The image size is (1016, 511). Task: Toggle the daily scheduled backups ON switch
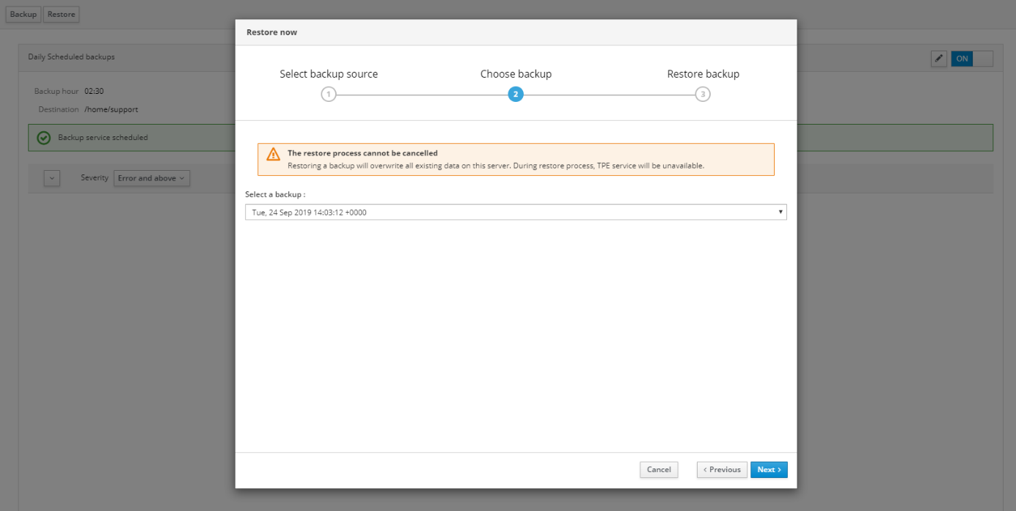click(x=971, y=59)
